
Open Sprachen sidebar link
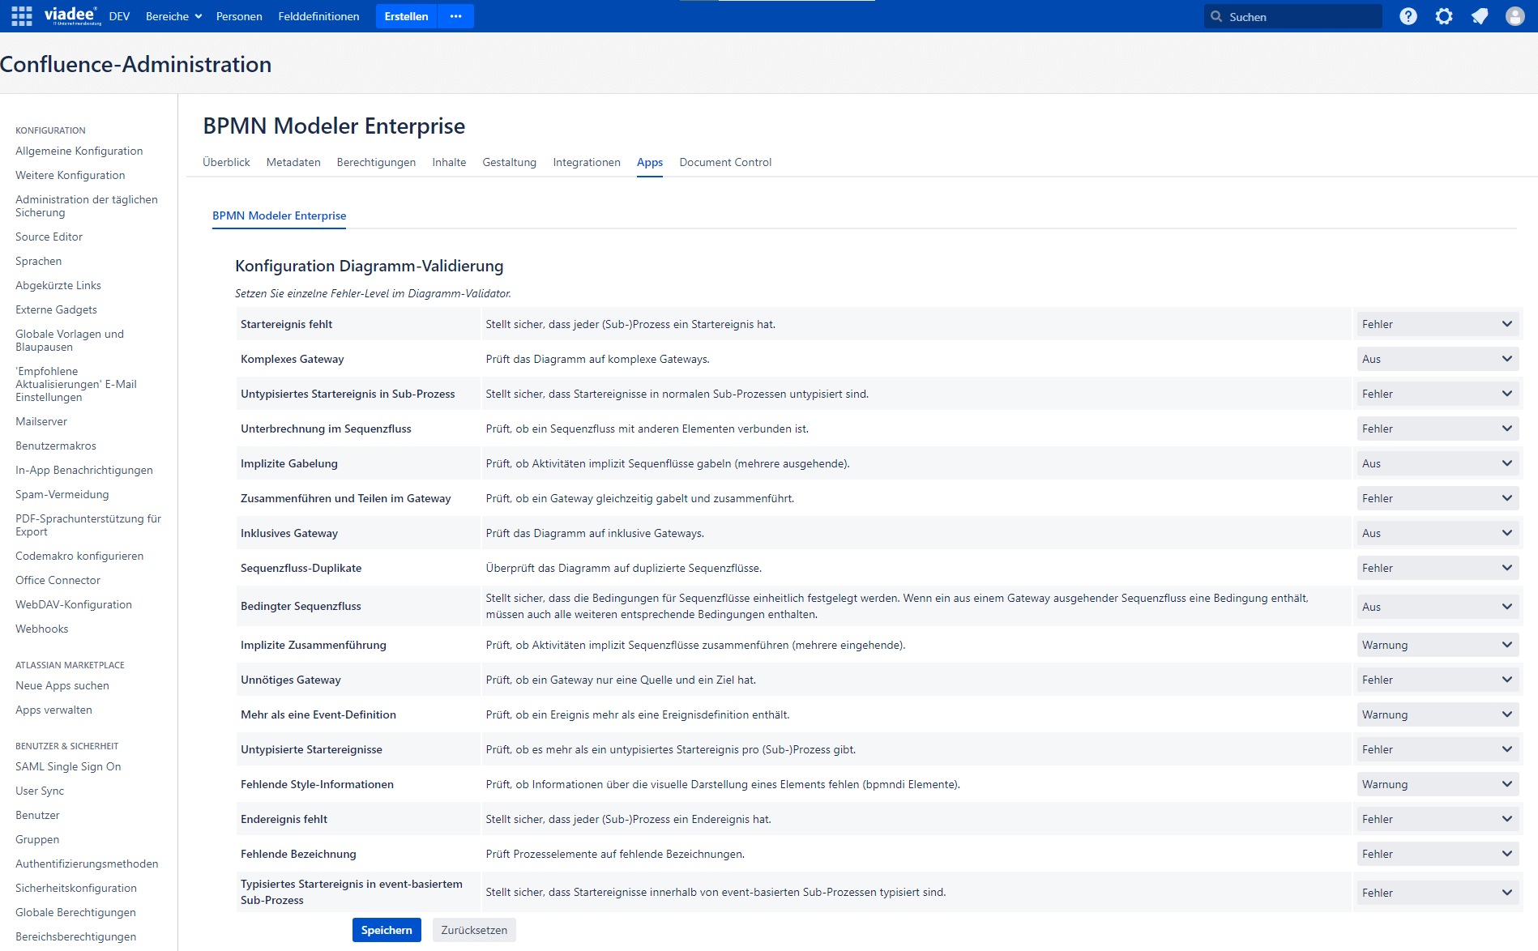(38, 261)
